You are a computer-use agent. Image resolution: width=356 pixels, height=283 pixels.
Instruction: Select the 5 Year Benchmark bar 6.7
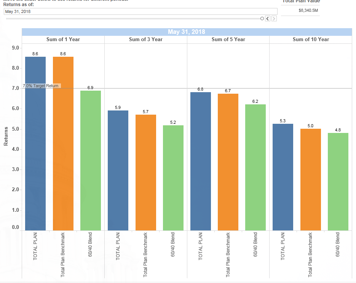click(x=228, y=162)
